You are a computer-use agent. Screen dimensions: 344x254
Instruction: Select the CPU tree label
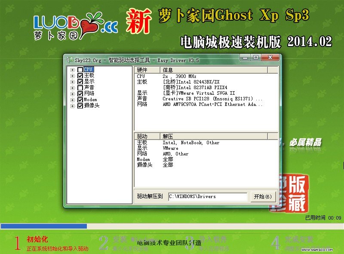[89, 69]
